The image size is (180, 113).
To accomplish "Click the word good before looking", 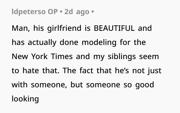I will pyautogui.click(x=145, y=85).
